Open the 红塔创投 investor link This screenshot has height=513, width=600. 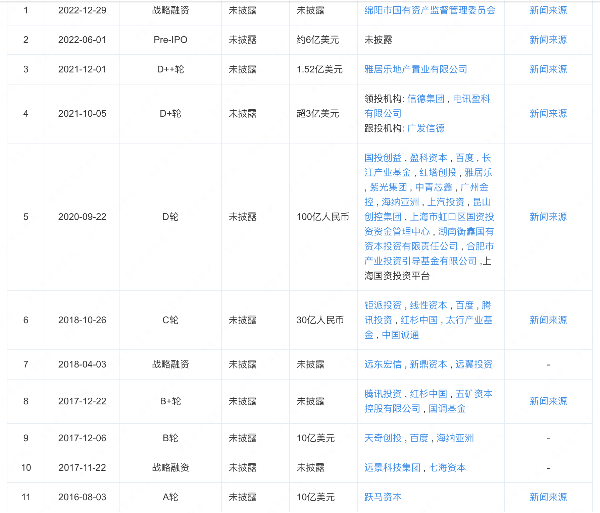click(x=438, y=173)
